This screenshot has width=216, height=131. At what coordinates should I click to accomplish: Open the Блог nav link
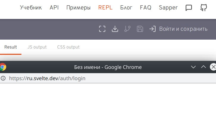126,7
